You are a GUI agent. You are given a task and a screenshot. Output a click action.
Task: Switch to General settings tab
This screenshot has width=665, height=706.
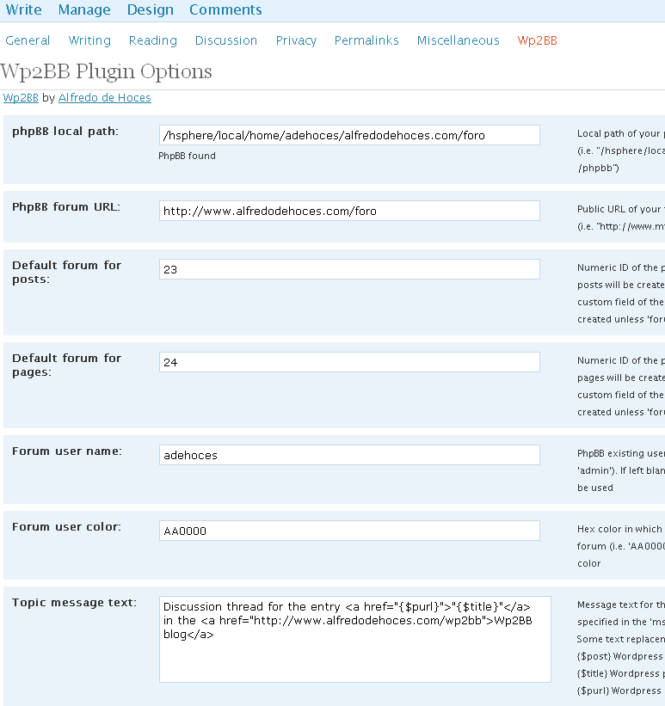coord(28,40)
